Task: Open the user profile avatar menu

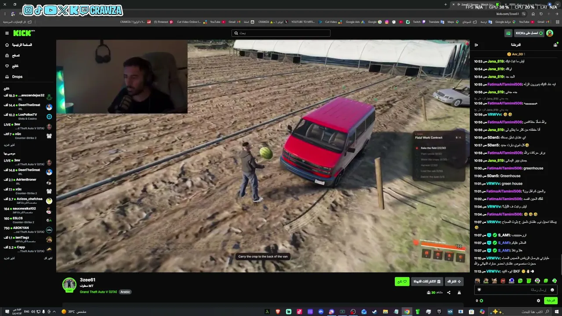Action: click(x=550, y=33)
